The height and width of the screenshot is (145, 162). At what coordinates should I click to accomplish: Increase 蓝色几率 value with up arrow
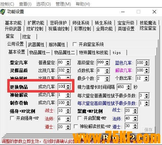pyautogui.click(x=147, y=61)
